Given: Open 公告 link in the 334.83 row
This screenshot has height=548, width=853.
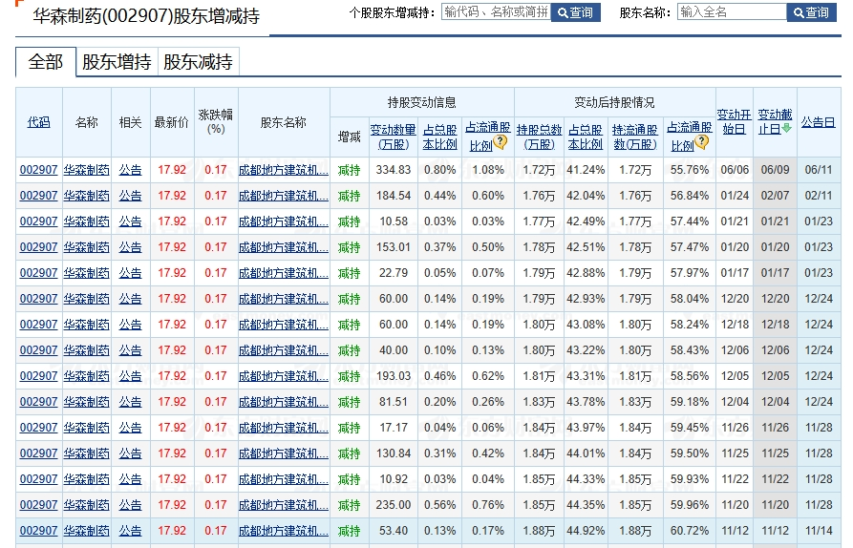Looking at the screenshot, I should [130, 170].
